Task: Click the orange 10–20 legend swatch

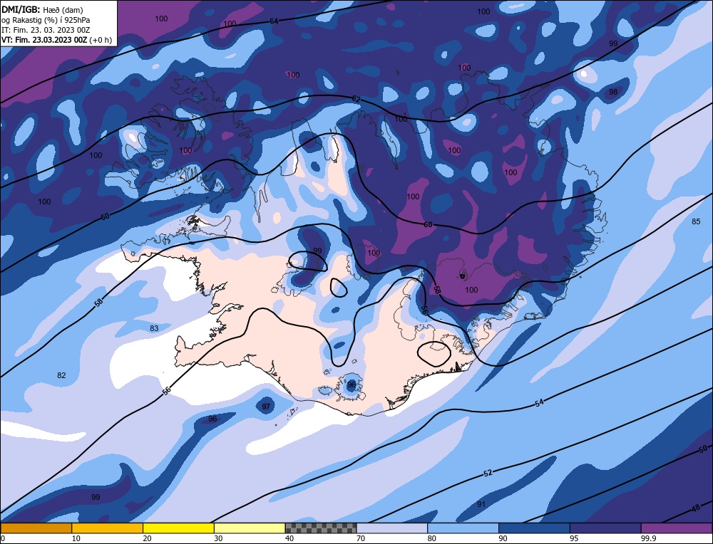Action: click(x=108, y=528)
